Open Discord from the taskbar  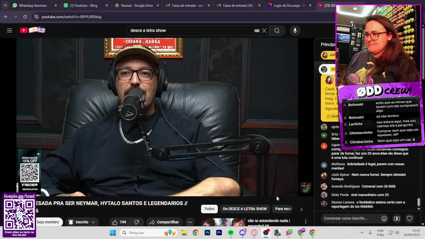[x=243, y=233]
